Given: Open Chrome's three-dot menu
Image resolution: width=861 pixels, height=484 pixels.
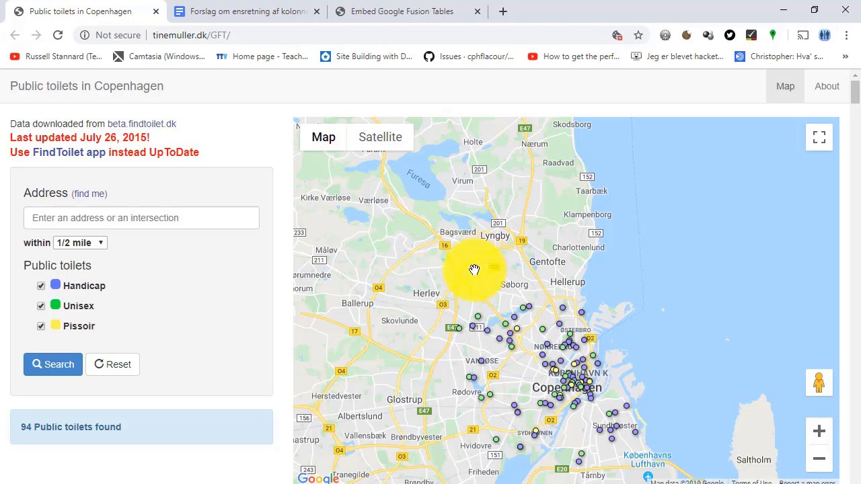Looking at the screenshot, I should click(846, 35).
